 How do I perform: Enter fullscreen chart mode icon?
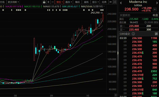click(115, 2)
